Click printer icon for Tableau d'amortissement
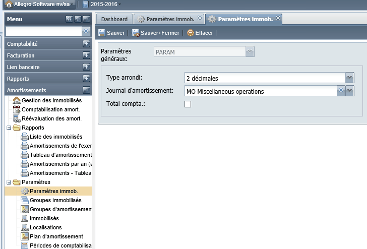Viewport: 367px width, 249px height. coord(25,155)
